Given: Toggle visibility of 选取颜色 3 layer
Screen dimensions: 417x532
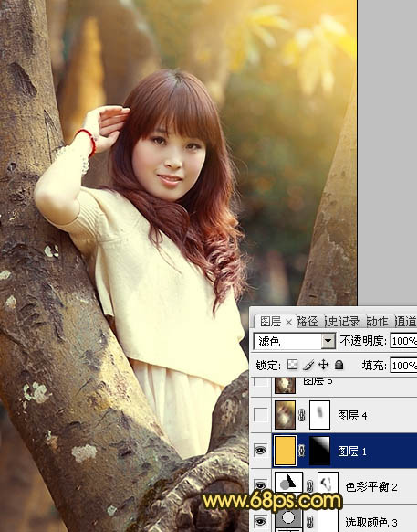Looking at the screenshot, I should (x=260, y=521).
